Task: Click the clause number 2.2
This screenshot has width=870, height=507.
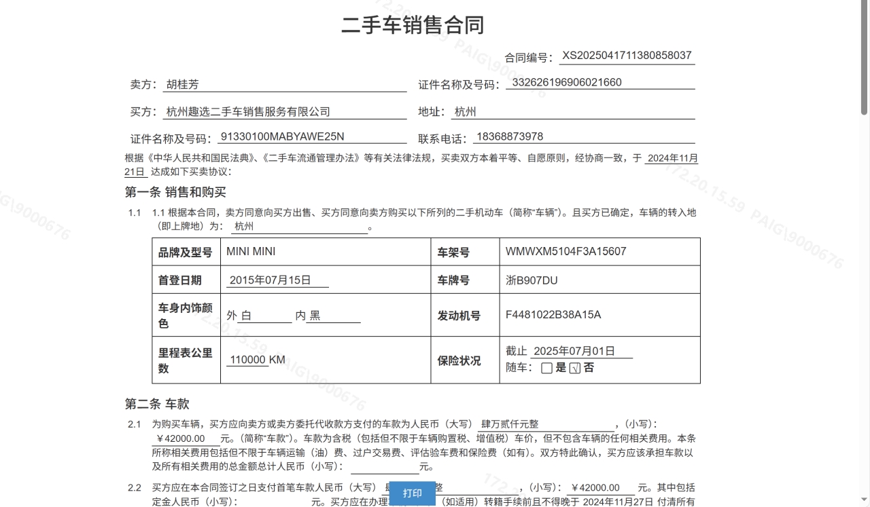Action: [135, 487]
